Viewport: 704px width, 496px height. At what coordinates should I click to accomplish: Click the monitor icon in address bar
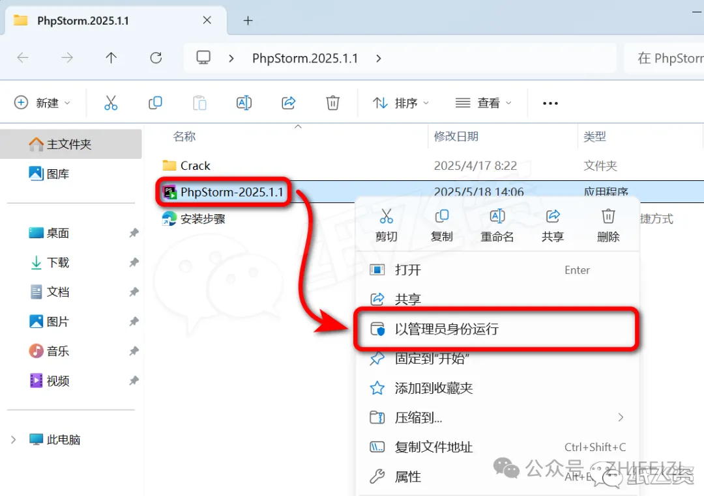(203, 58)
